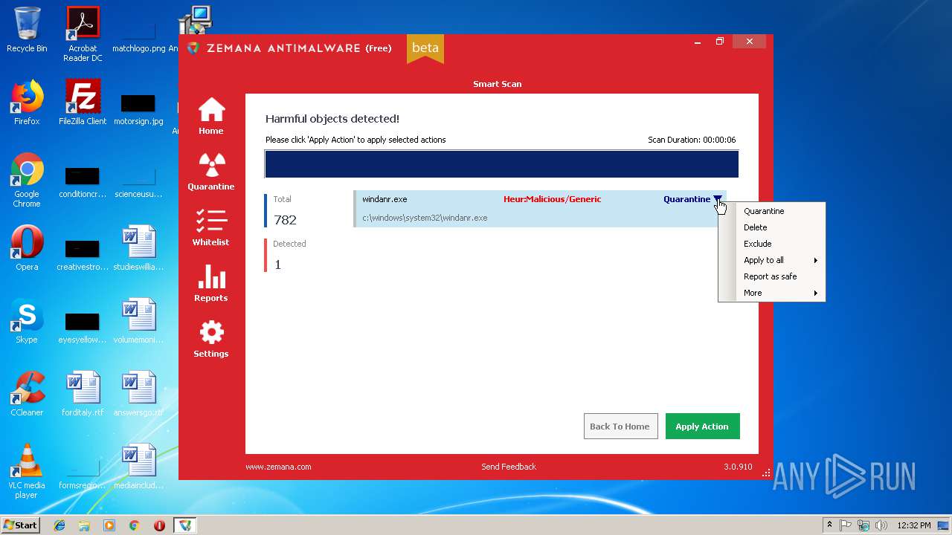
Task: Click the Apply Action button
Action: (702, 426)
